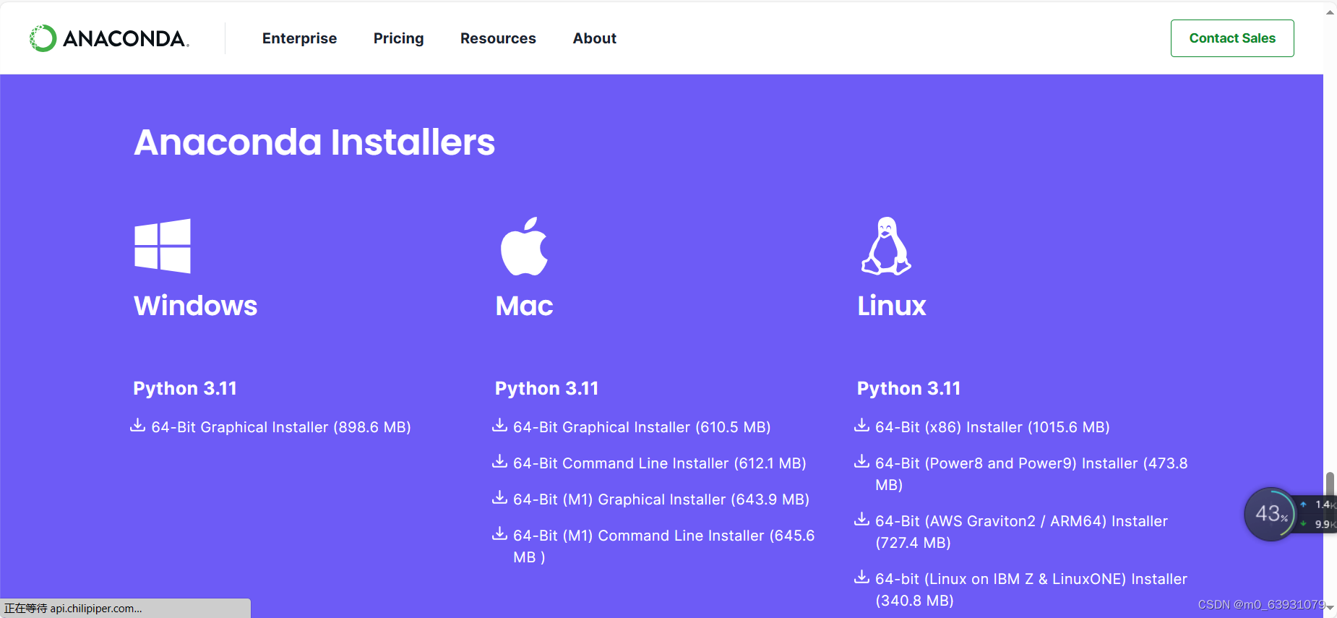
Task: Click download icon for Linux x86 Installer
Action: click(x=861, y=425)
